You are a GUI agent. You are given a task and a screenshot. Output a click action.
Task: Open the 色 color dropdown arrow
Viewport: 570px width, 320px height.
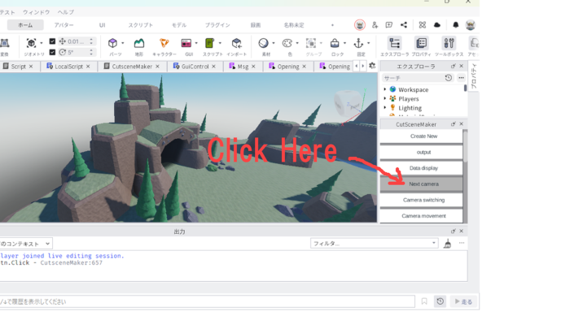point(297,43)
